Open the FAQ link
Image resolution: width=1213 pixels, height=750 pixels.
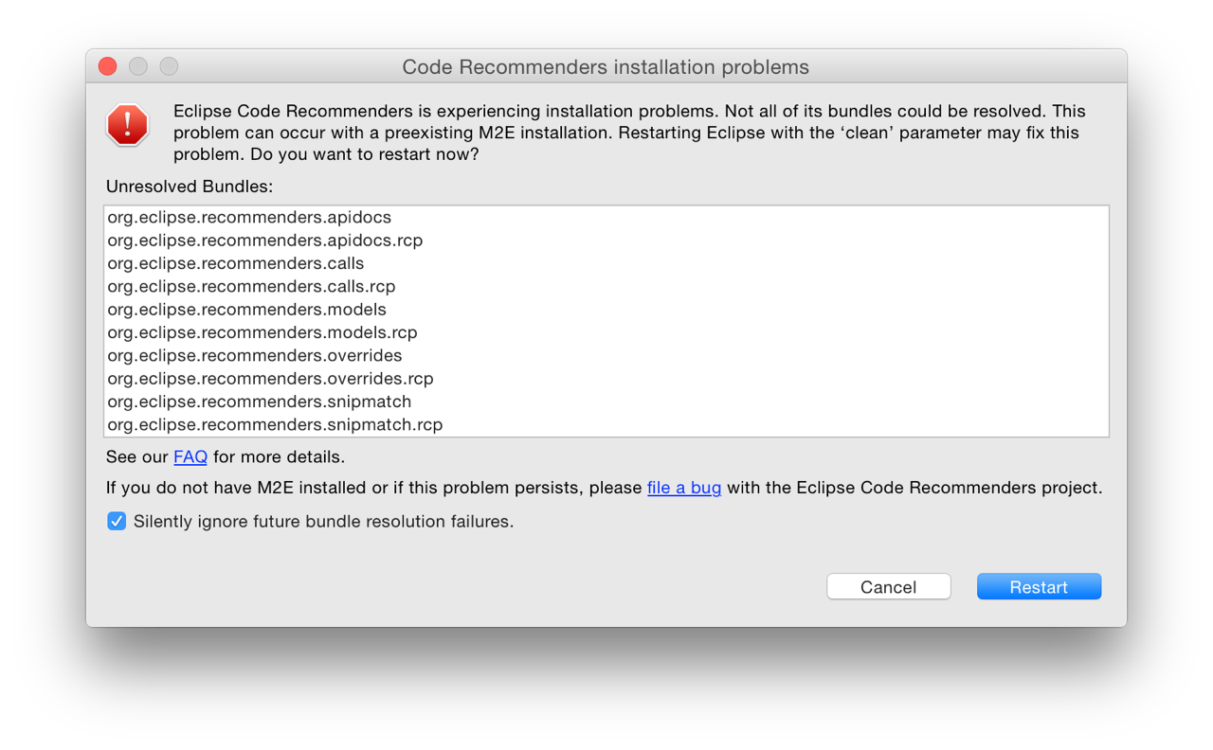[190, 456]
